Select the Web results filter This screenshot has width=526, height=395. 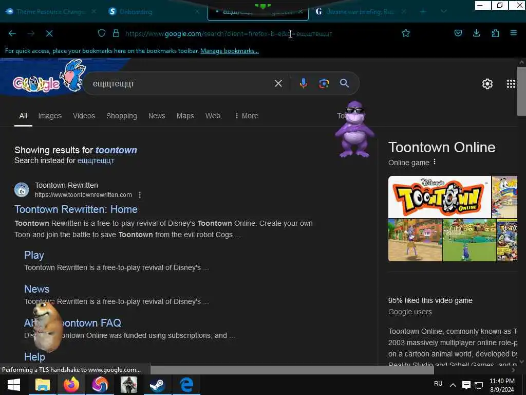tap(213, 116)
